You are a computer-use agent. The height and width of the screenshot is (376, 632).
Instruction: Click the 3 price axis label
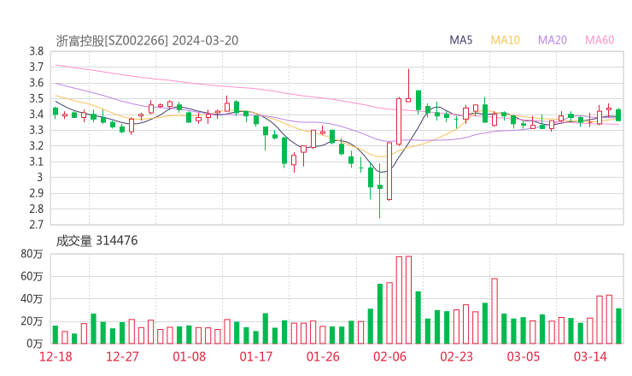pyautogui.click(x=39, y=177)
